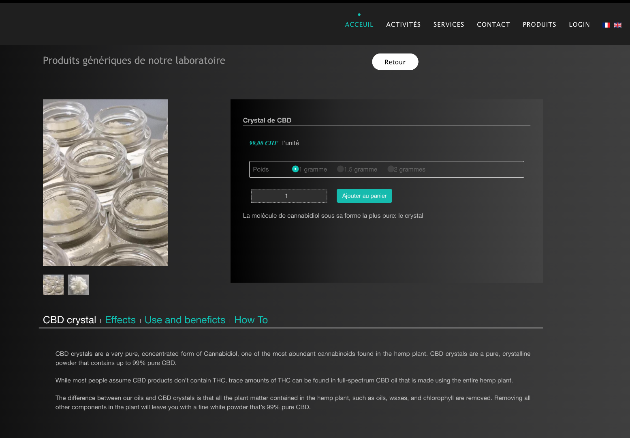Click the 'La molécule de cannabidiol' description line
The height and width of the screenshot is (438, 630).
[x=333, y=216]
